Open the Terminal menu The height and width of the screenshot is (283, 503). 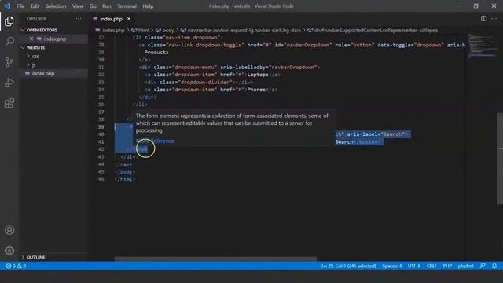pos(127,6)
